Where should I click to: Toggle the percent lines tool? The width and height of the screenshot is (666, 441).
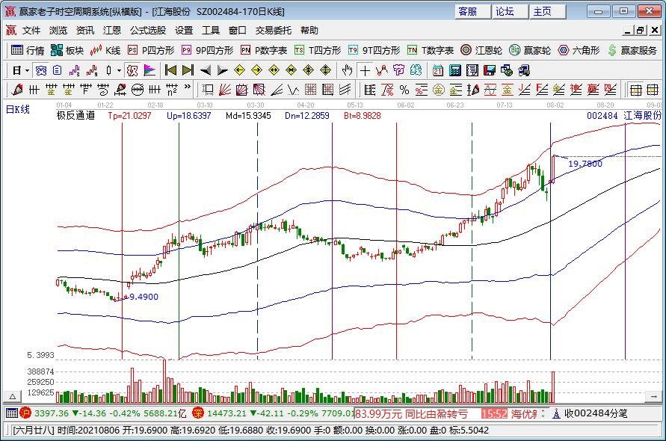coord(404,90)
